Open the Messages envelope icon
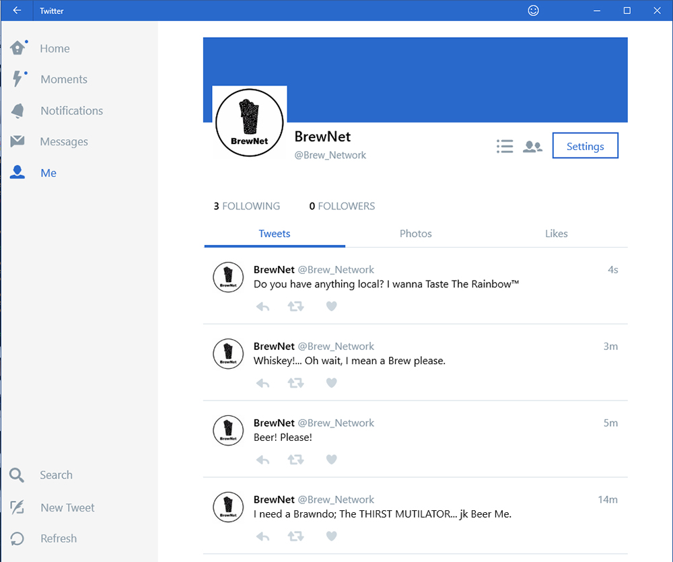Viewport: 673px width, 562px height. point(17,141)
